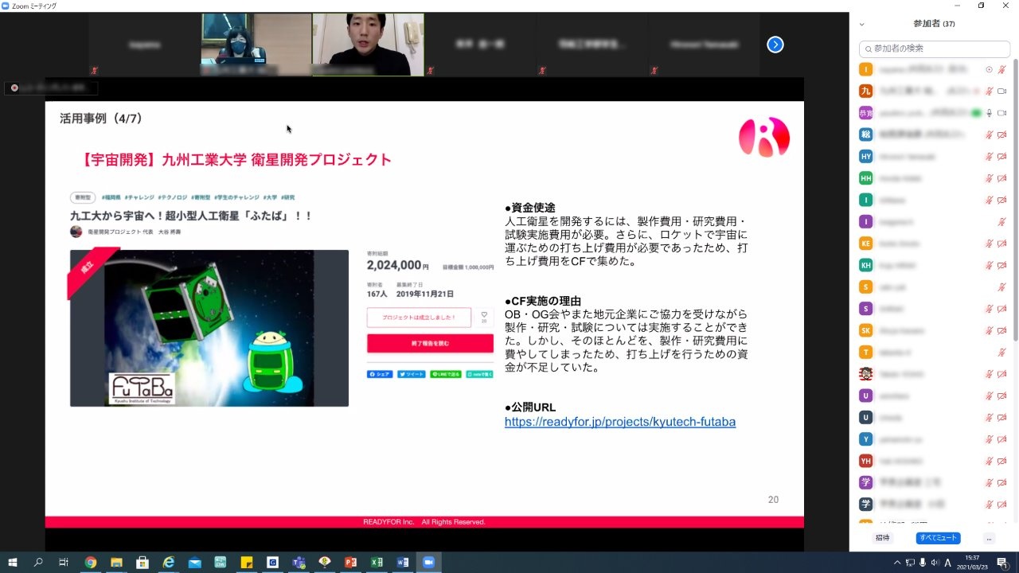This screenshot has width=1019, height=573.
Task: Select the Y avatar participant
Action: pyautogui.click(x=866, y=439)
